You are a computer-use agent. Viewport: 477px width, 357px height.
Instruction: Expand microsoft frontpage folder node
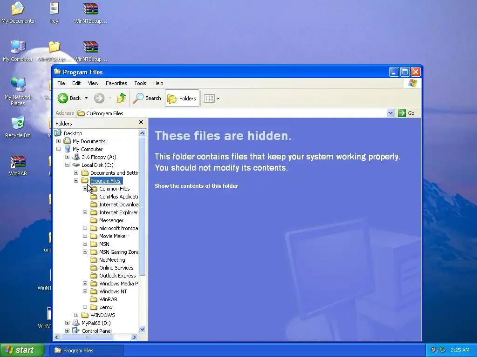85,228
